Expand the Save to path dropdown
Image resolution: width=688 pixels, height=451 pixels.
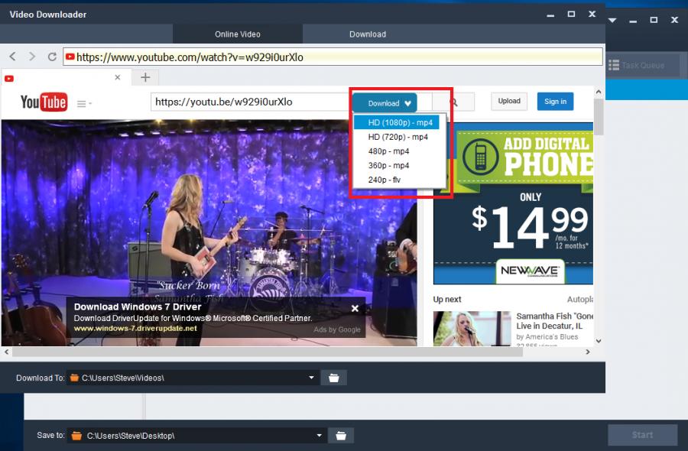coord(319,436)
